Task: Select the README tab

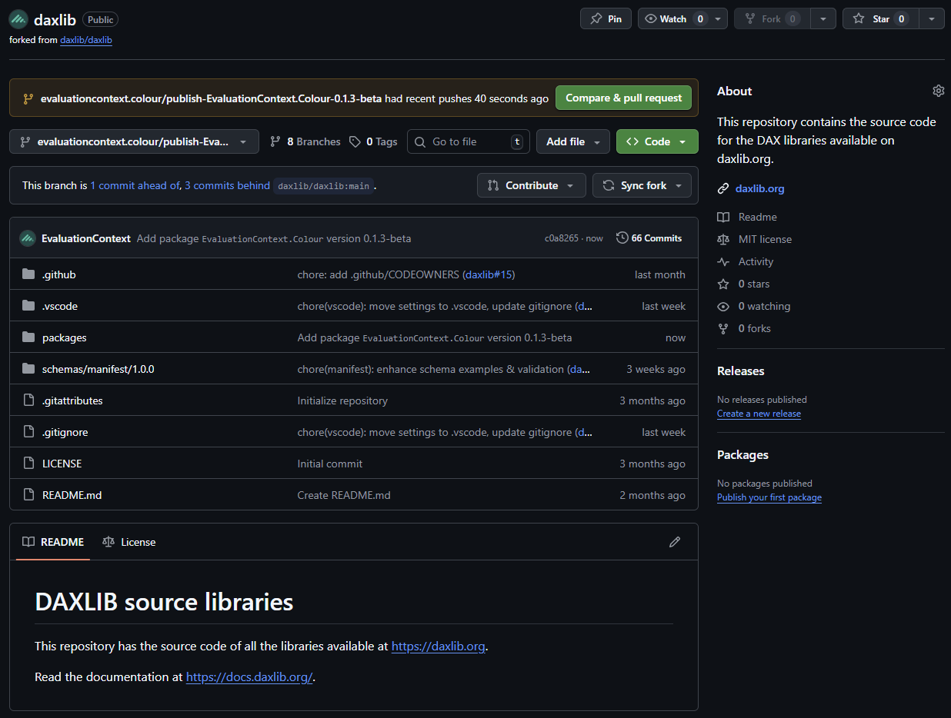Action: click(x=53, y=542)
